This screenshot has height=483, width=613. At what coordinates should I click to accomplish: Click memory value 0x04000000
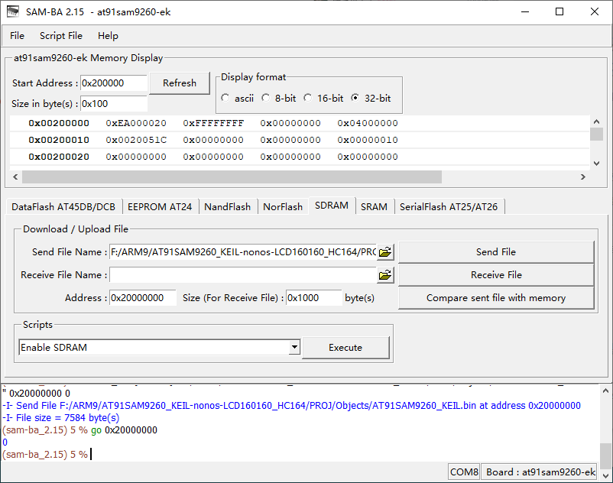(x=368, y=123)
